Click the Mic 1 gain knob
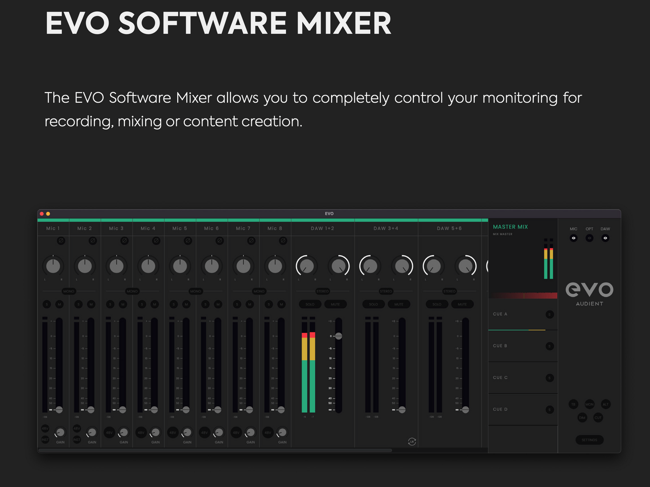 coord(60,433)
